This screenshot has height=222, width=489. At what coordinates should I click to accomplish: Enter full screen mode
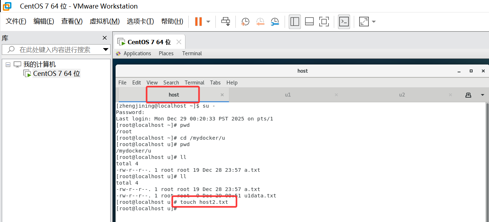(x=324, y=22)
